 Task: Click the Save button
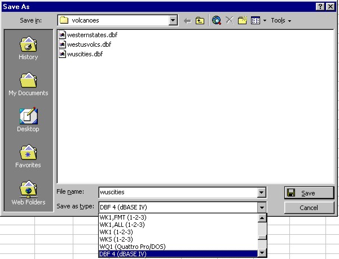tap(309, 193)
